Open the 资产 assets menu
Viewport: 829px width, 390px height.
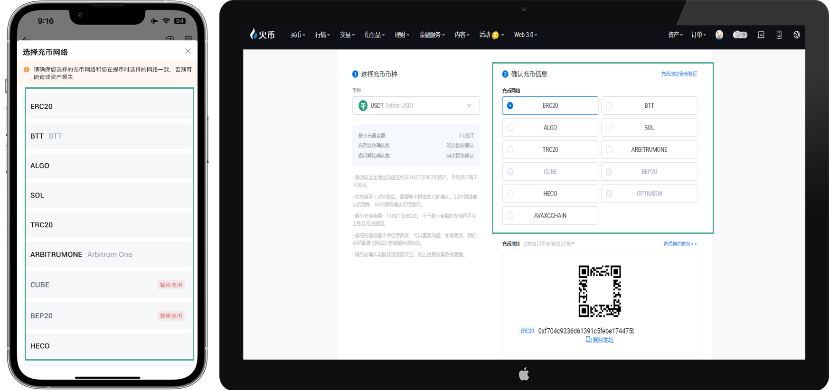(x=675, y=35)
